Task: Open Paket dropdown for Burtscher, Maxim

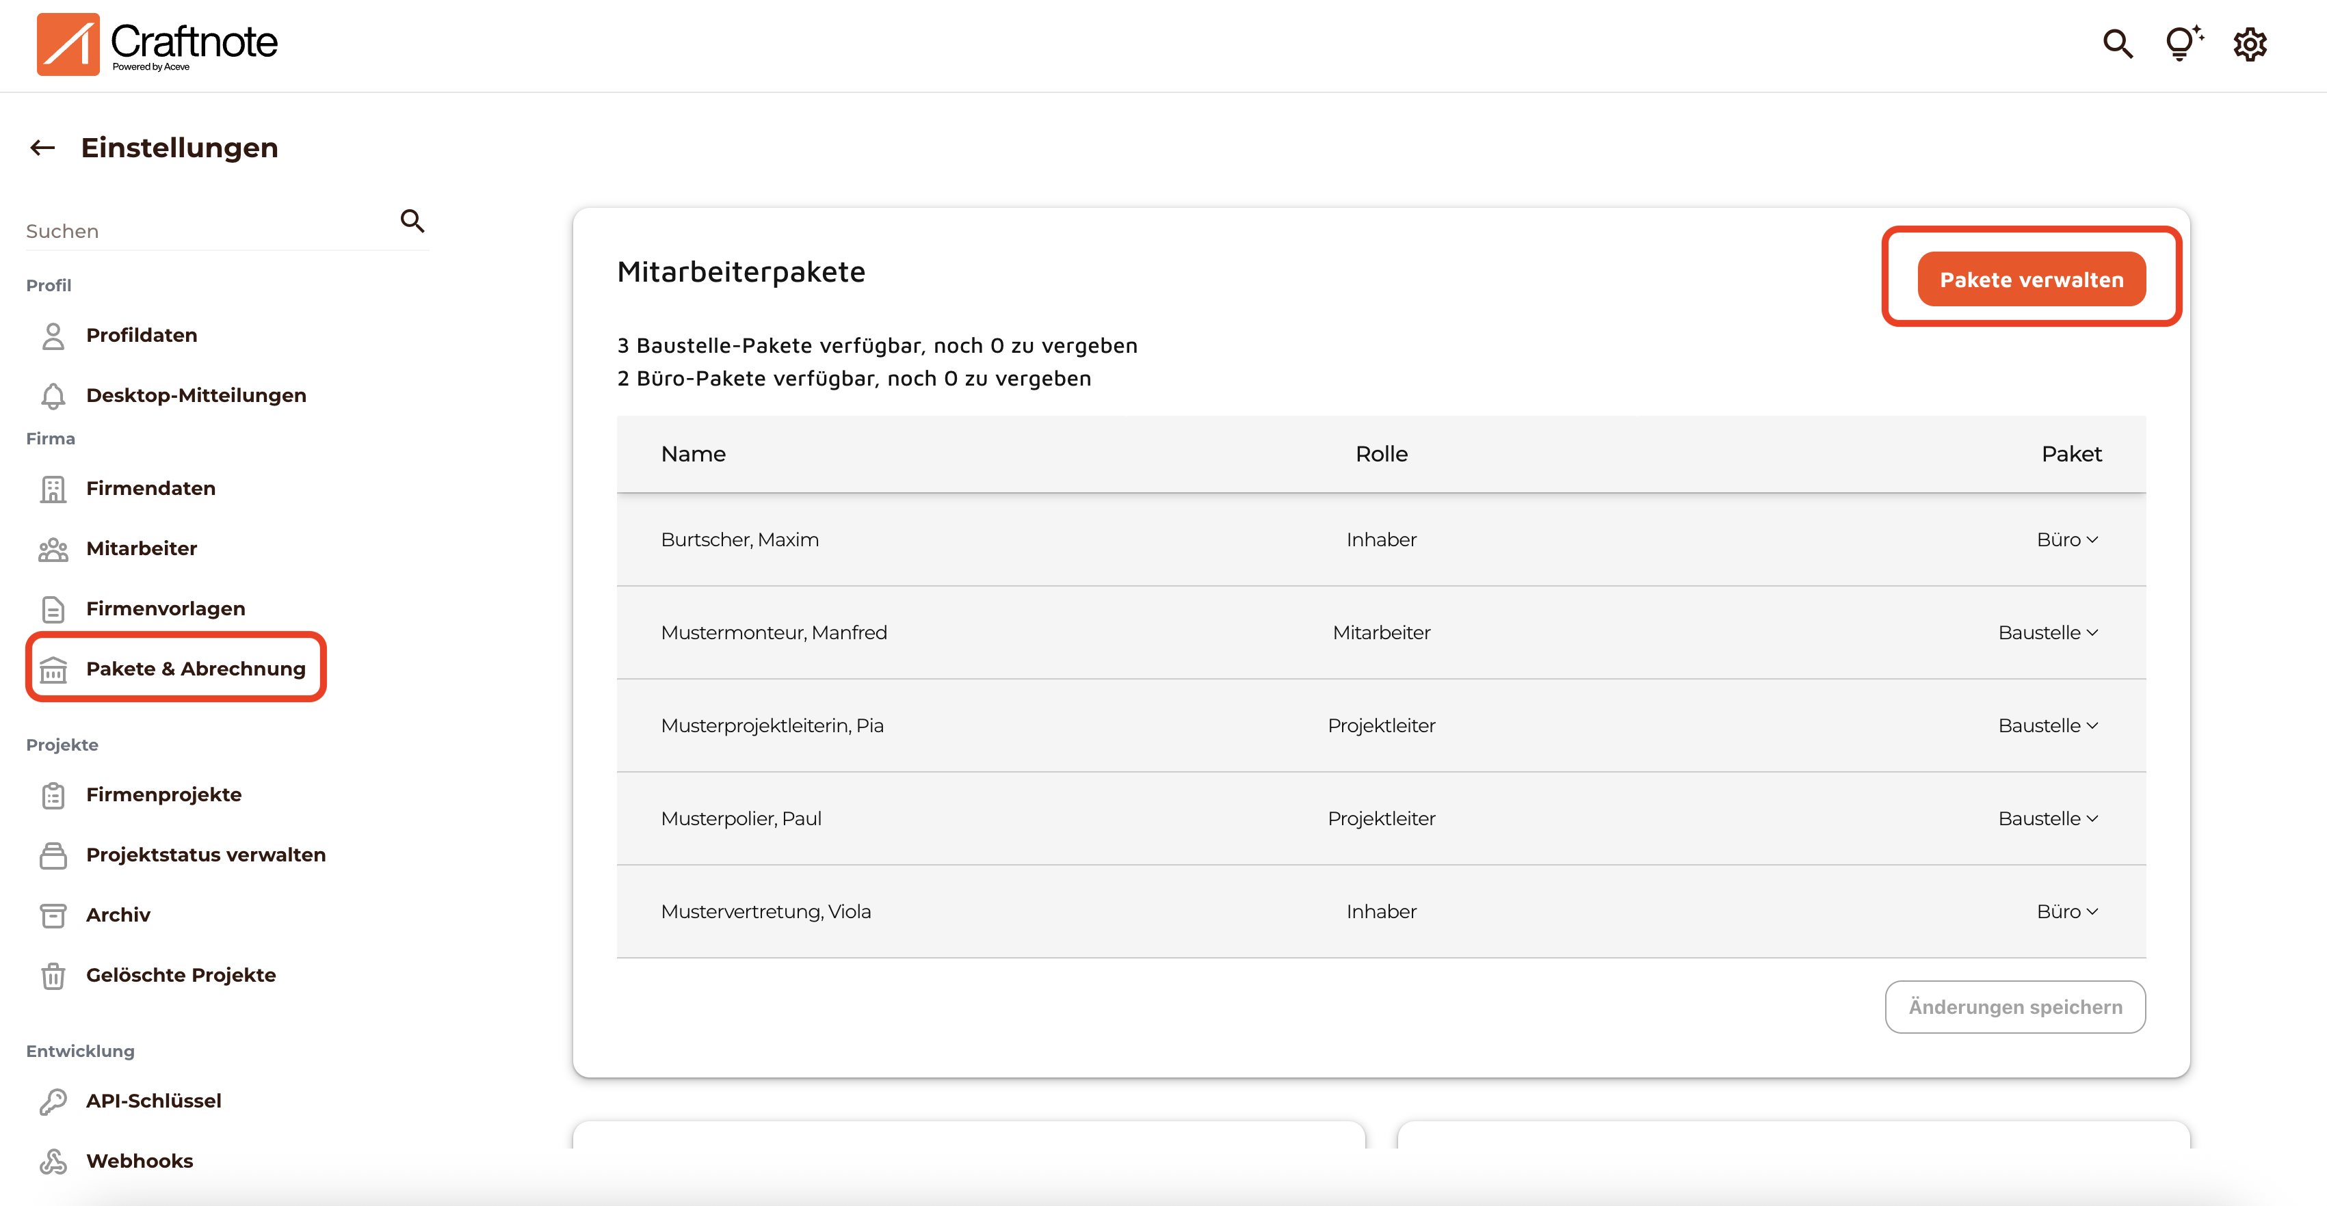Action: tap(2066, 540)
